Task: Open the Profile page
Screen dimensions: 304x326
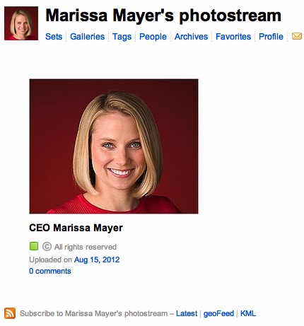Action: pyautogui.click(x=271, y=37)
